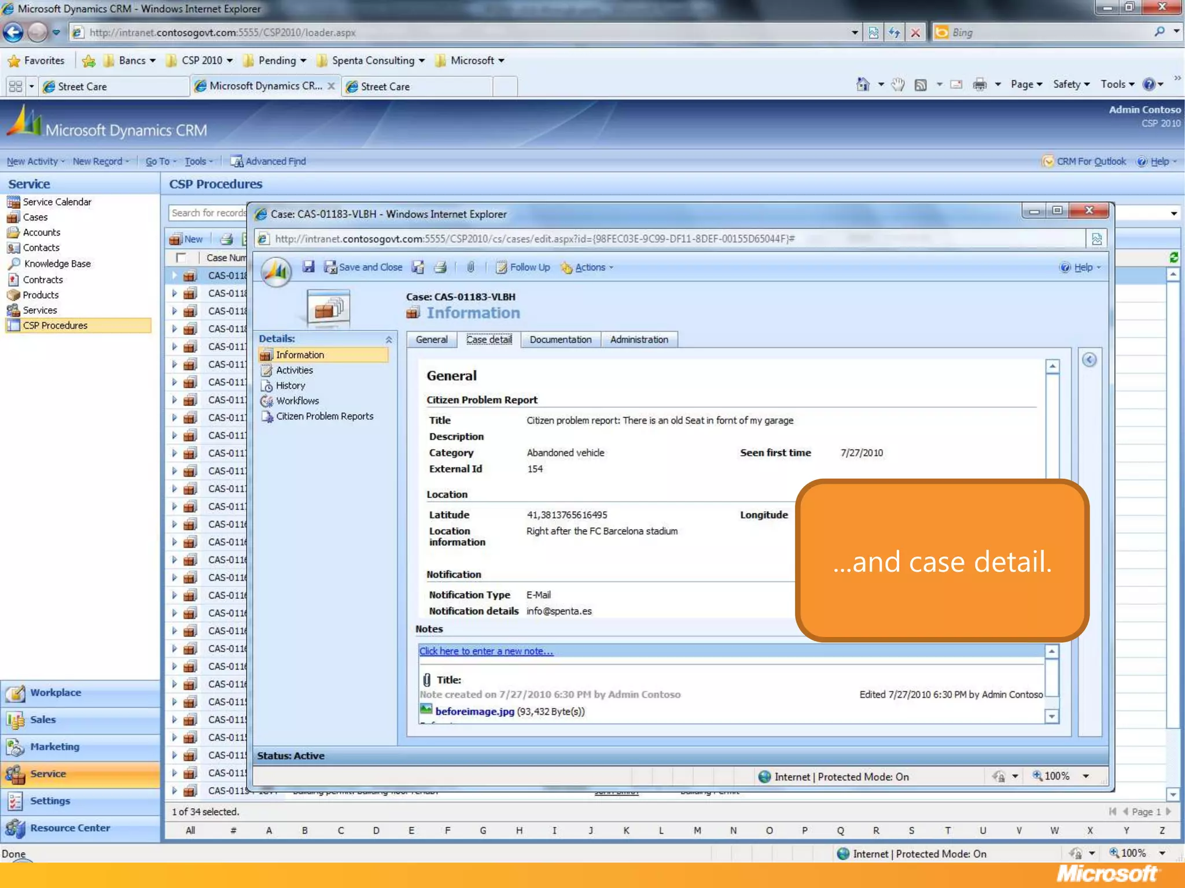Click the browser Home icon
Viewport: 1185px width, 888px height.
click(862, 85)
